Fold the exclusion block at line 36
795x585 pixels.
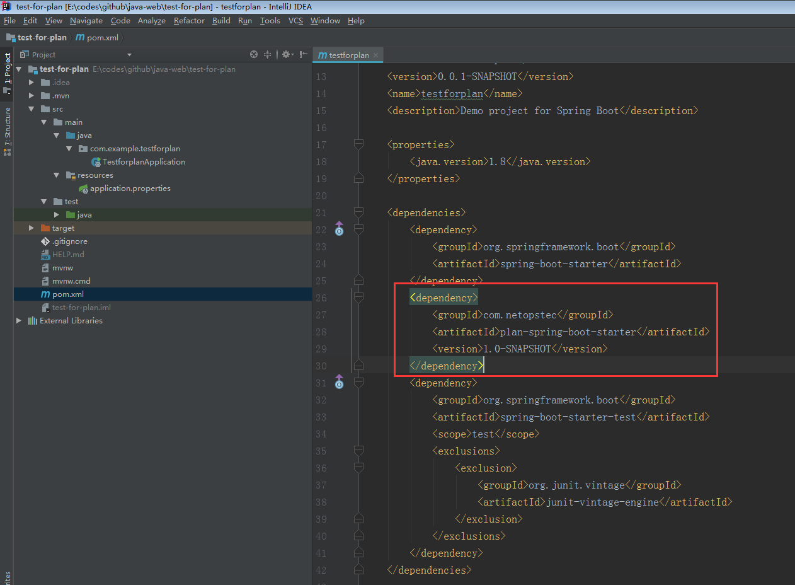(359, 468)
